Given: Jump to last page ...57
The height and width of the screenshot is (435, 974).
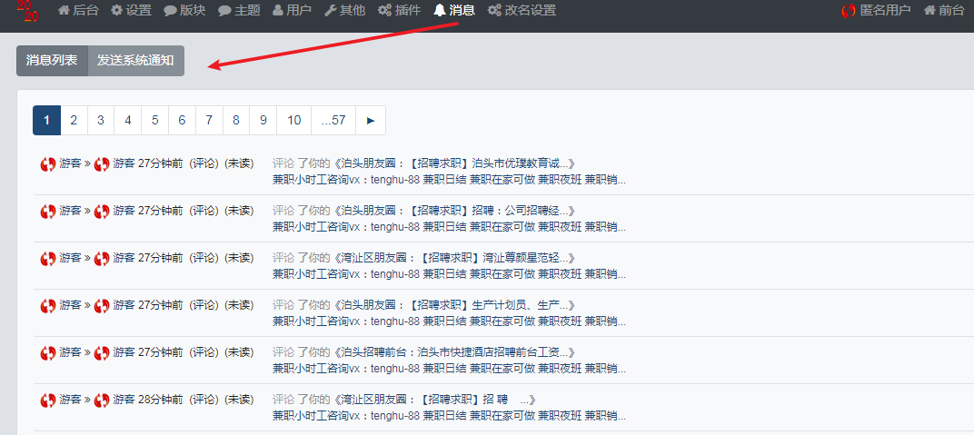Looking at the screenshot, I should [x=333, y=121].
